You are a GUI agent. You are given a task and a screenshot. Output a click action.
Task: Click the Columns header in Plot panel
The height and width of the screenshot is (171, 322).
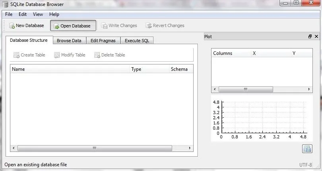[231, 53]
